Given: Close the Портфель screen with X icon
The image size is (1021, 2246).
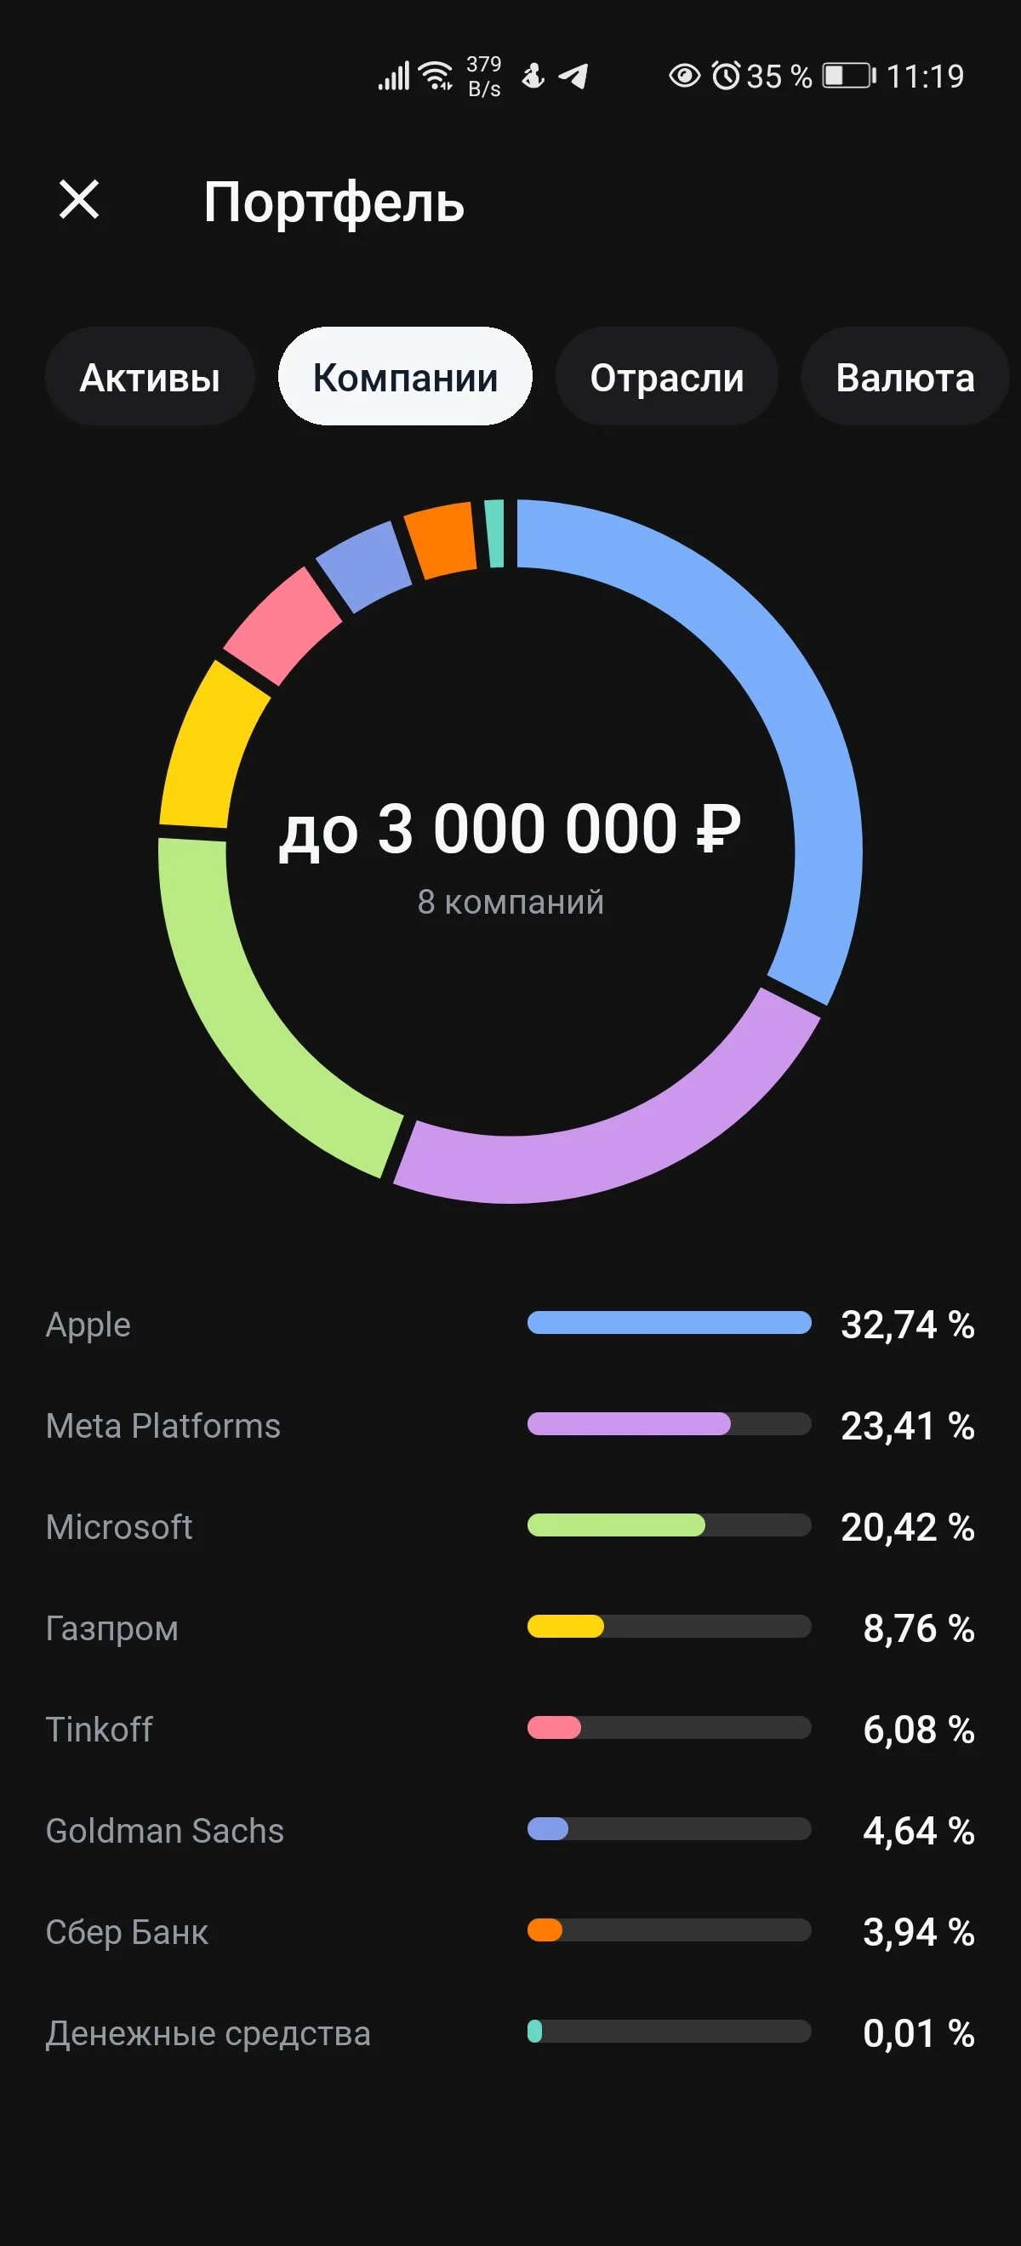Looking at the screenshot, I should 78,200.
